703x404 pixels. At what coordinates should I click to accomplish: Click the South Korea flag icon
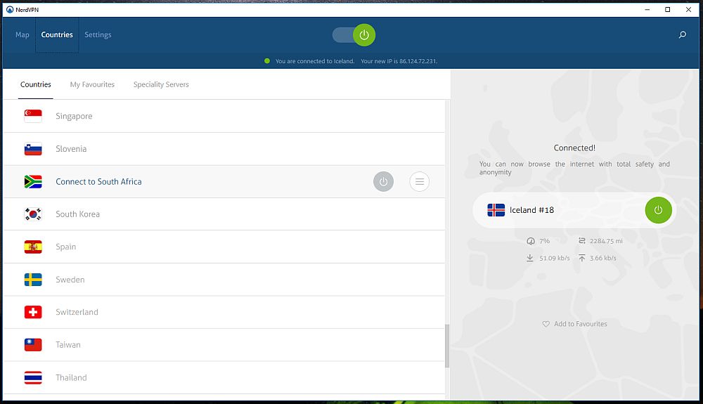pyautogui.click(x=33, y=214)
